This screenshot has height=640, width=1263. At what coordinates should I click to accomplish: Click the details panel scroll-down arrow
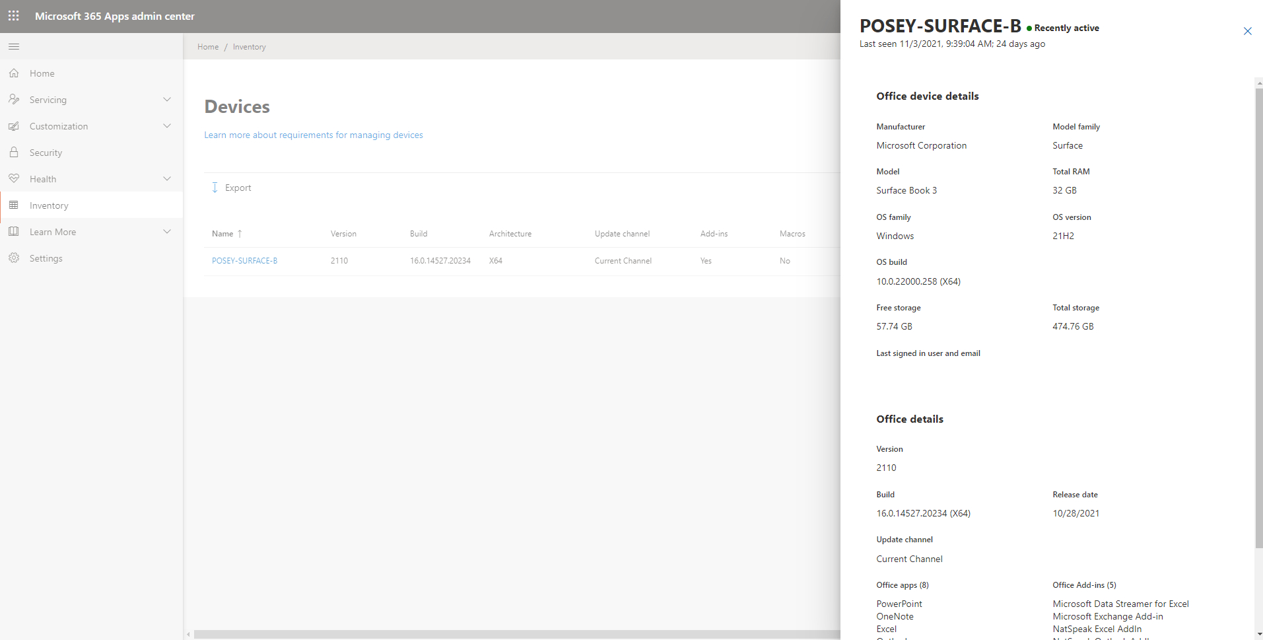(1259, 634)
